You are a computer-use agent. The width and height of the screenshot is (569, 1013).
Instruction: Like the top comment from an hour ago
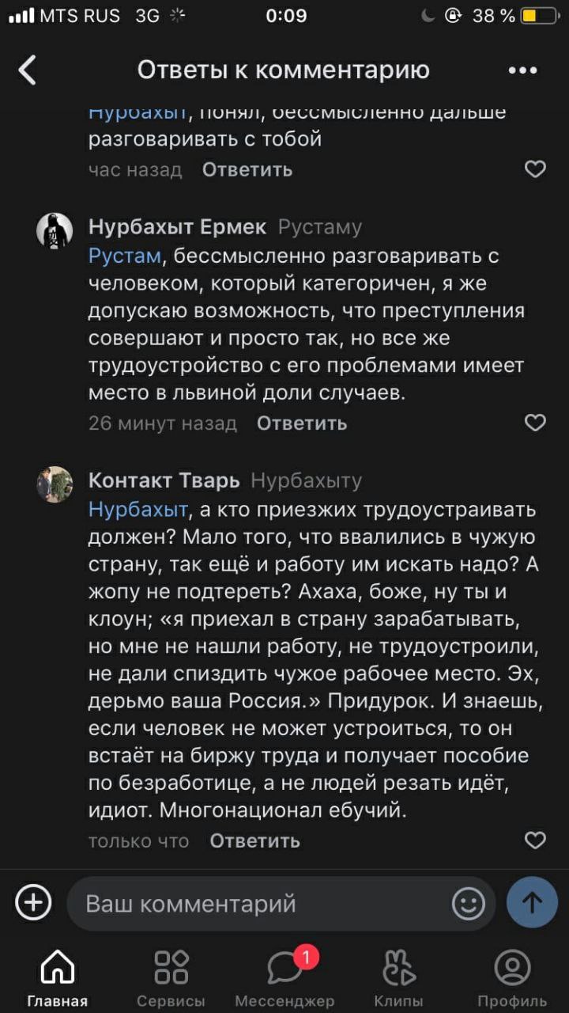click(x=535, y=169)
